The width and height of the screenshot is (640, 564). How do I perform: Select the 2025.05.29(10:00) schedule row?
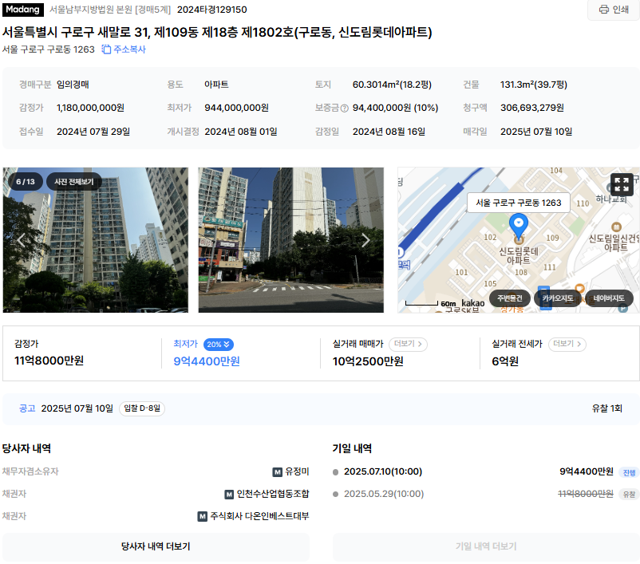click(486, 495)
